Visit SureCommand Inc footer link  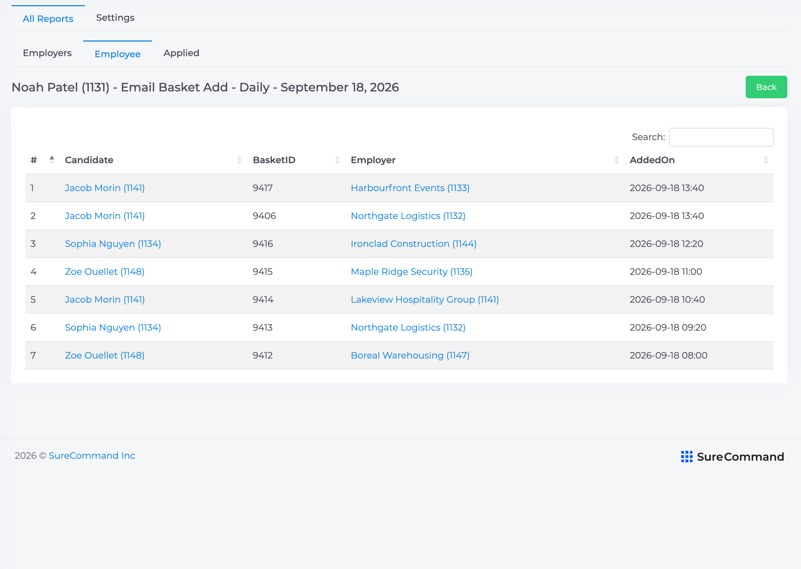(x=92, y=455)
